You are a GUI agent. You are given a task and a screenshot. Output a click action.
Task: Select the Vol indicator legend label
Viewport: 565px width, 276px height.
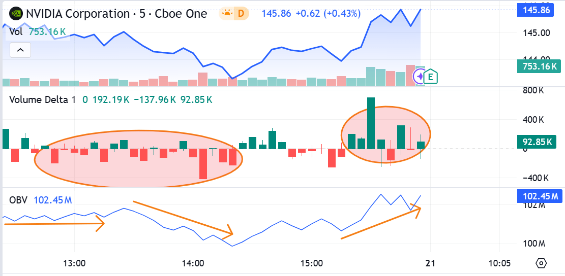(x=15, y=32)
